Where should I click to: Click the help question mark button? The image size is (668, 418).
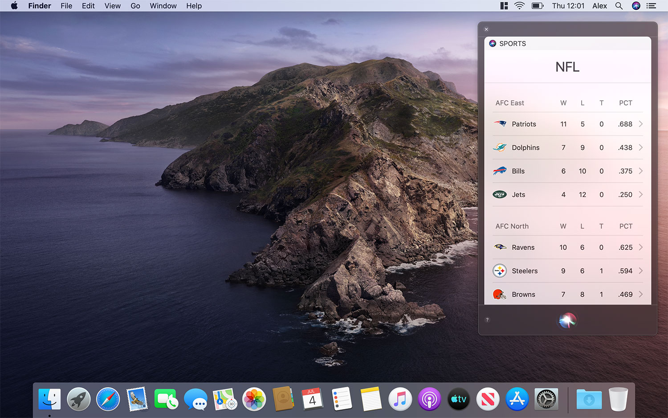487,320
